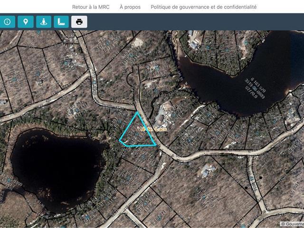
Task: Open the À propos page
Action: 130,7
